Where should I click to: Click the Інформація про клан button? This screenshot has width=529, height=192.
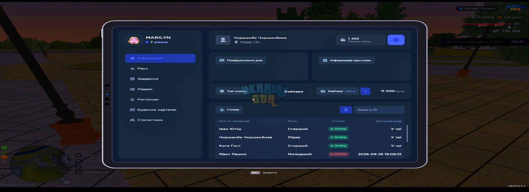click(347, 60)
